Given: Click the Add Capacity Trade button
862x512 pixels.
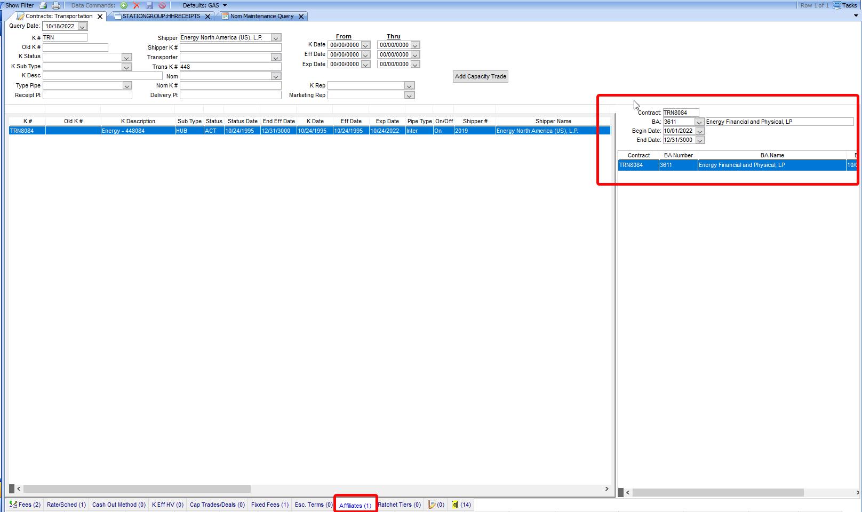Looking at the screenshot, I should pos(480,76).
